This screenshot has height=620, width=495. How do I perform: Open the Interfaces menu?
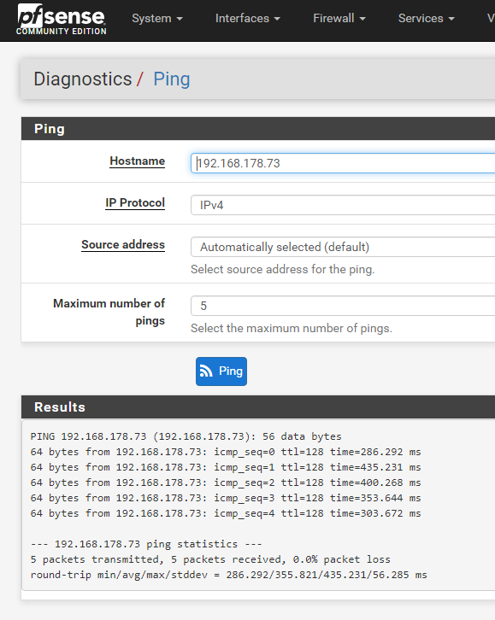coord(248,19)
